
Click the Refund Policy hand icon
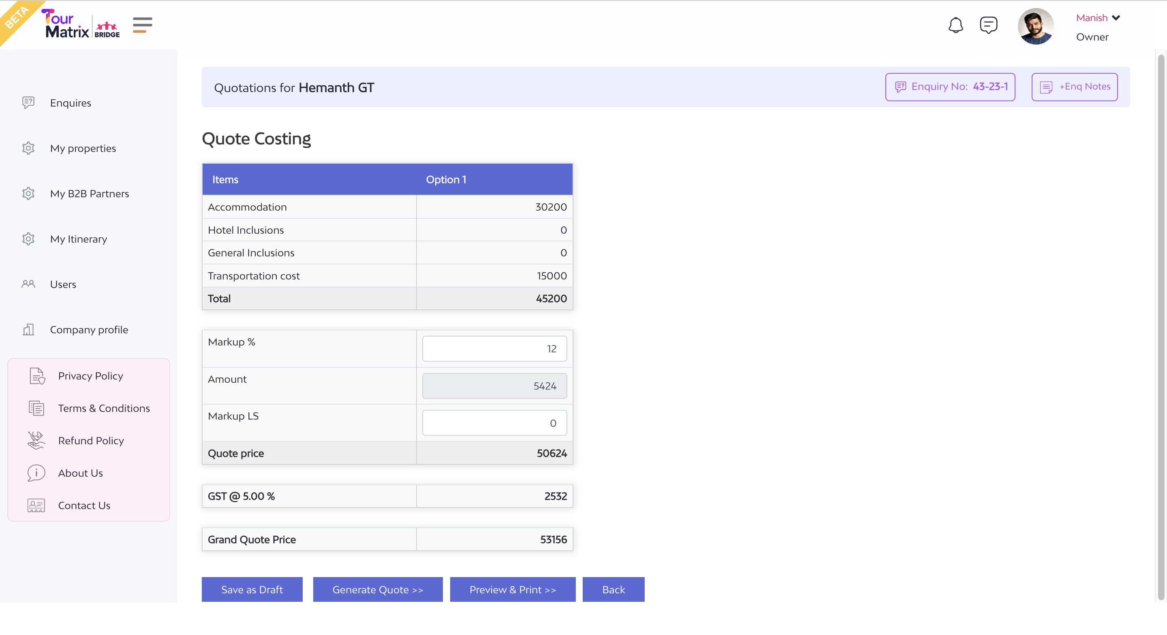[36, 441]
